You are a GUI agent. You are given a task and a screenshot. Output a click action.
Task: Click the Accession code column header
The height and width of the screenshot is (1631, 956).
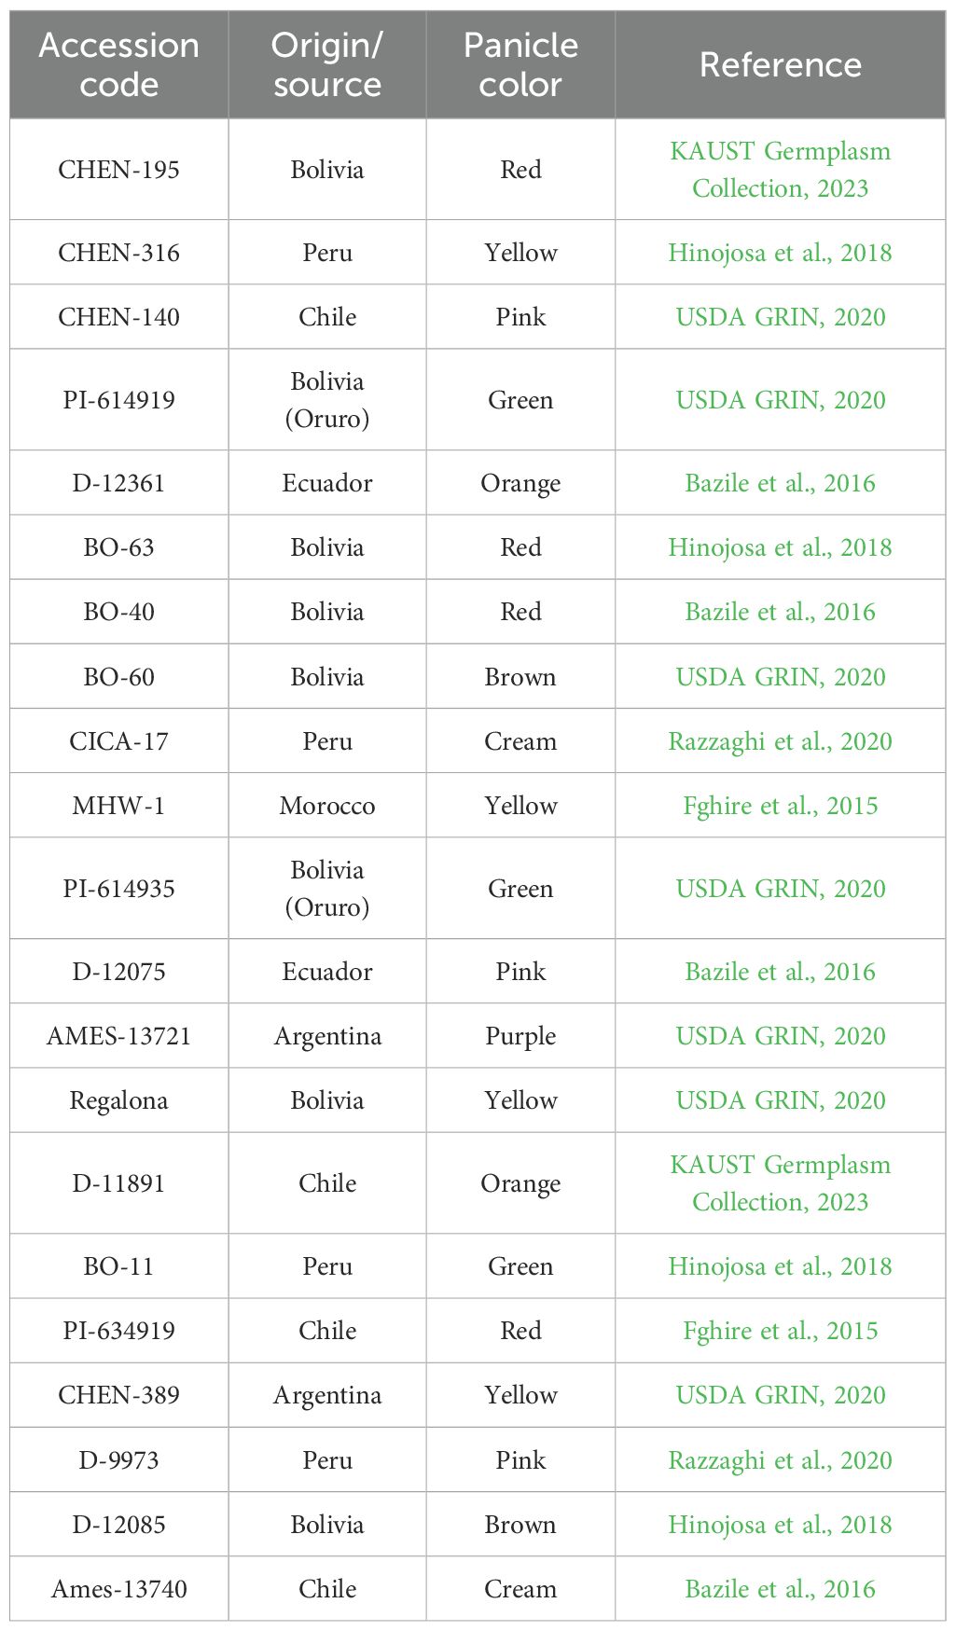119,65
